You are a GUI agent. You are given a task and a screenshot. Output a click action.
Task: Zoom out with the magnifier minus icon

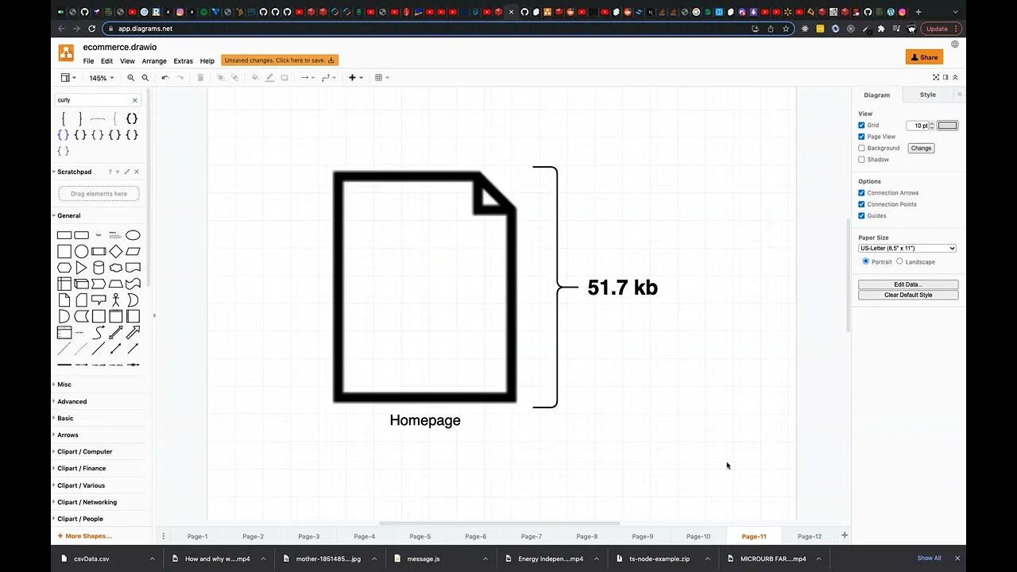click(145, 78)
